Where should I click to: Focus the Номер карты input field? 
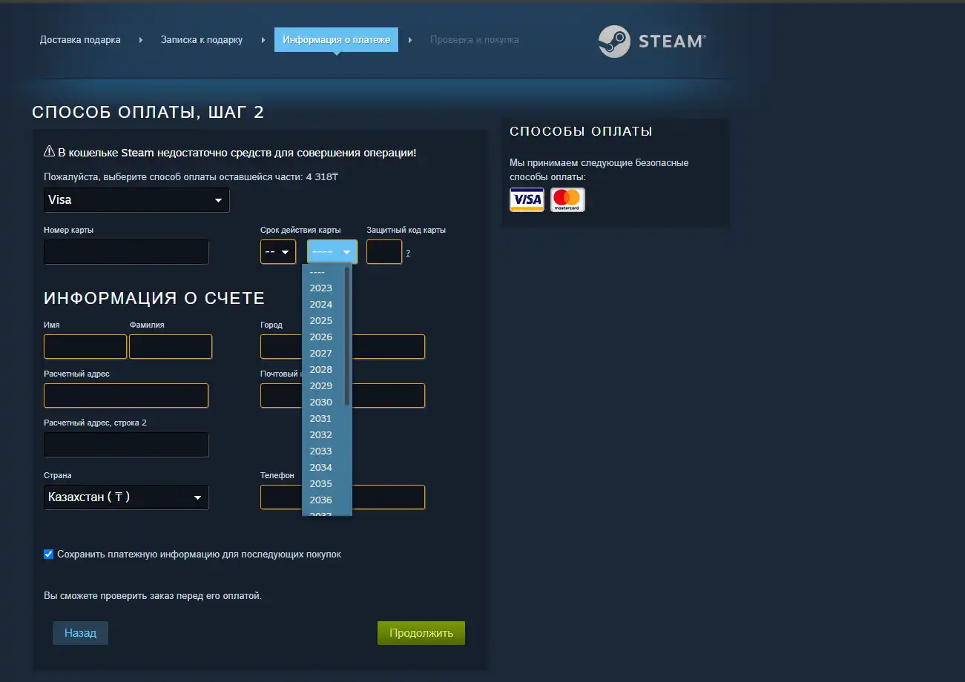(126, 252)
